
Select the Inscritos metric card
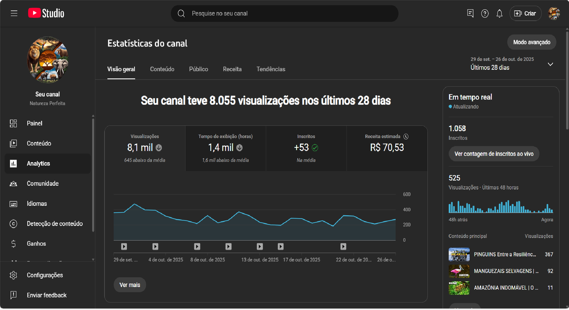pos(306,148)
